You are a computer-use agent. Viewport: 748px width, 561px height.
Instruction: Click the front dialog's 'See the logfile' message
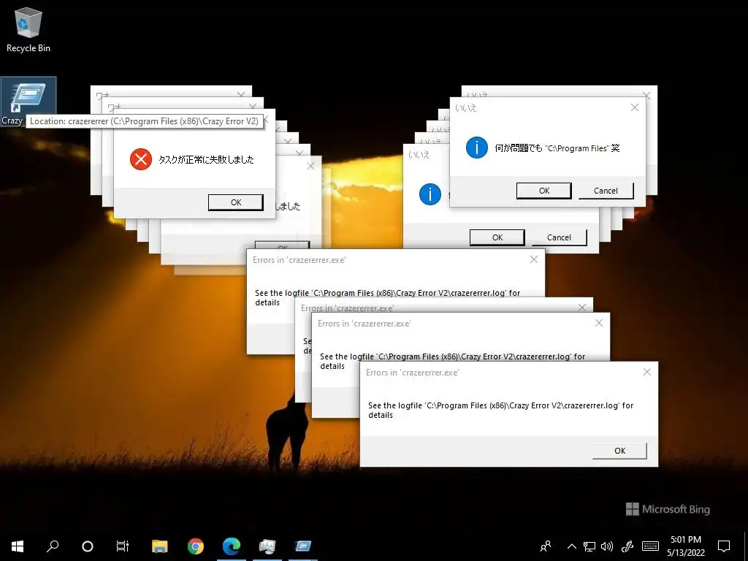501,410
